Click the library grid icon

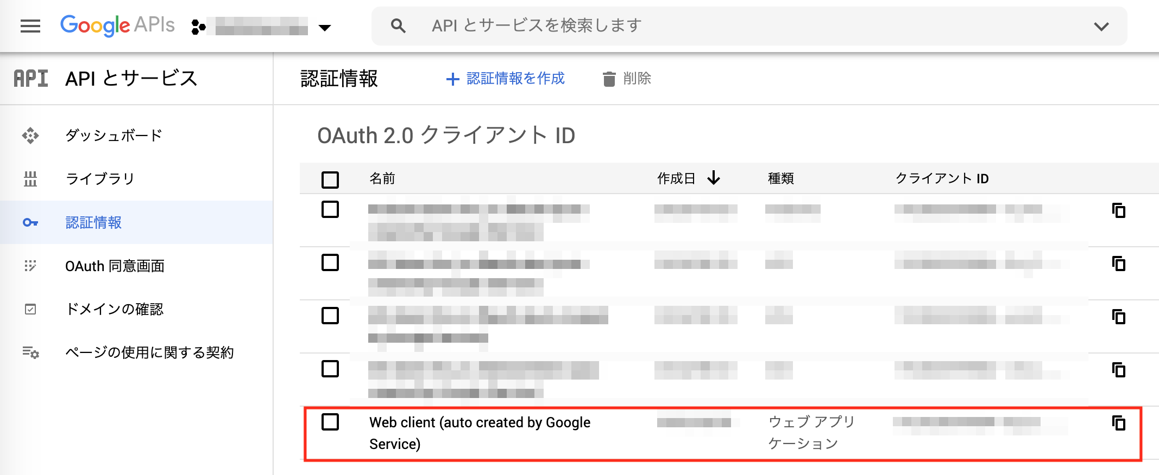30,179
